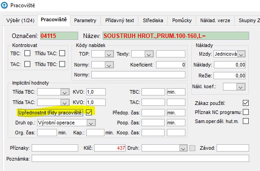Click the small gray button after Druh dropdown
This screenshot has width=260, height=171.
point(192,148)
